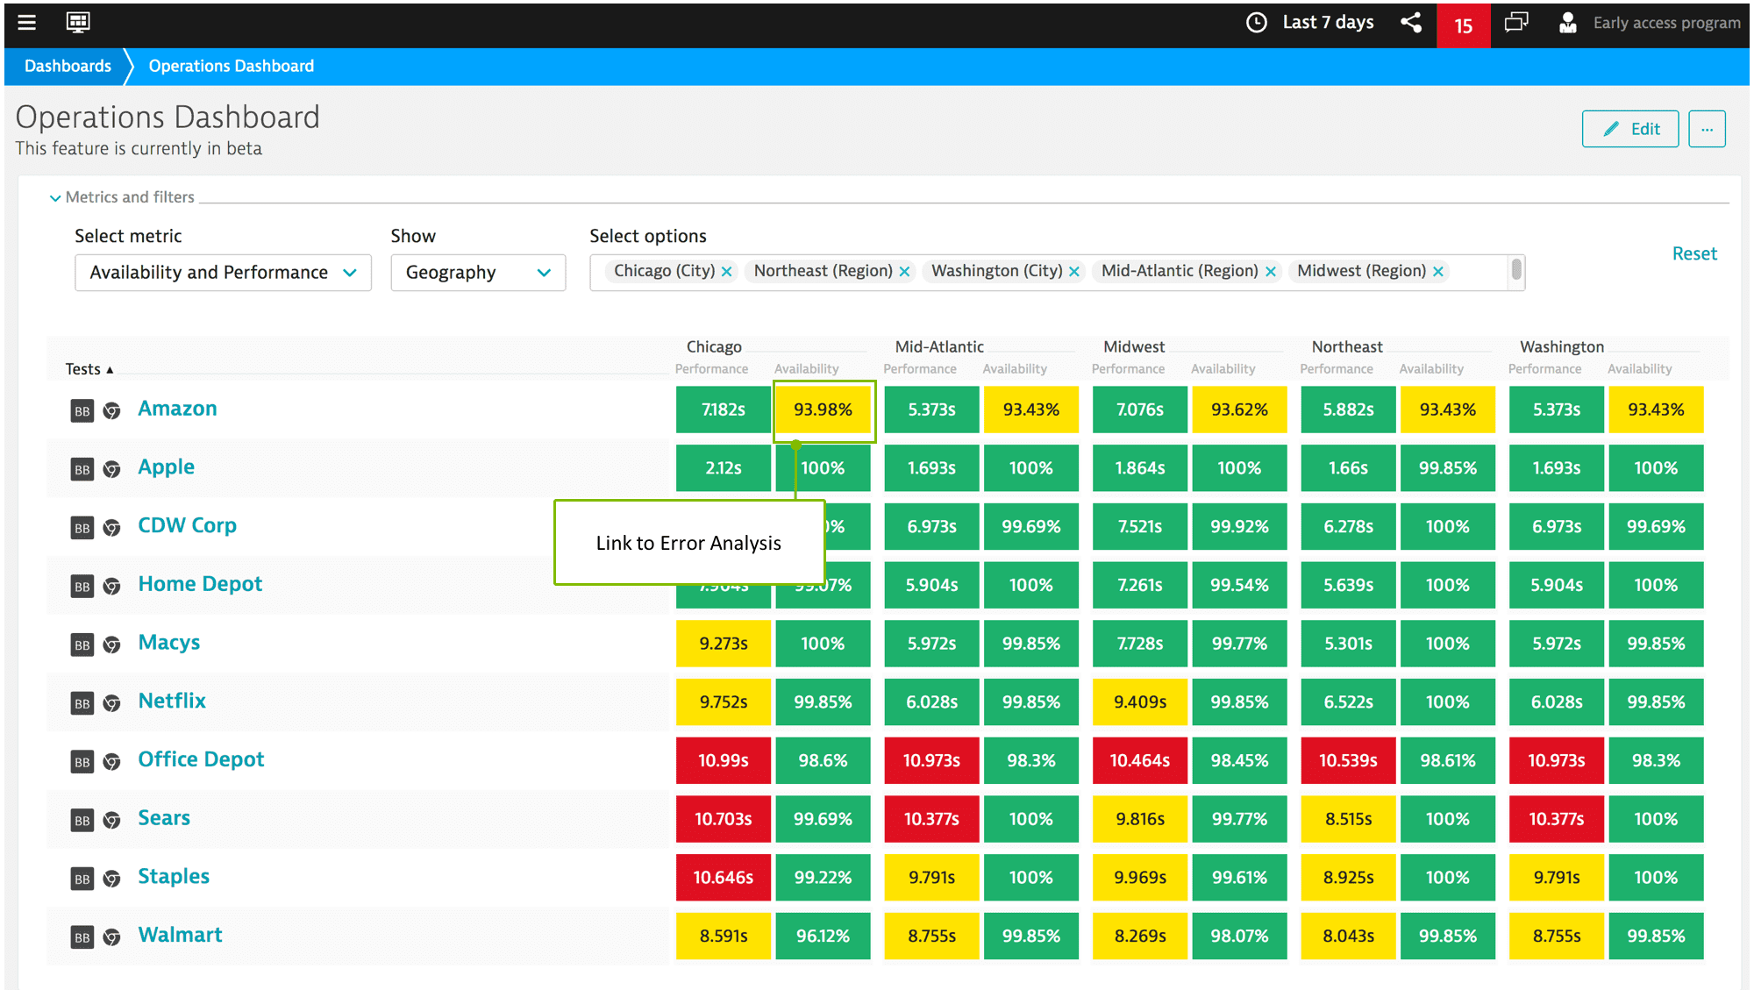
Task: Open the Office Depot test link
Action: [x=201, y=759]
